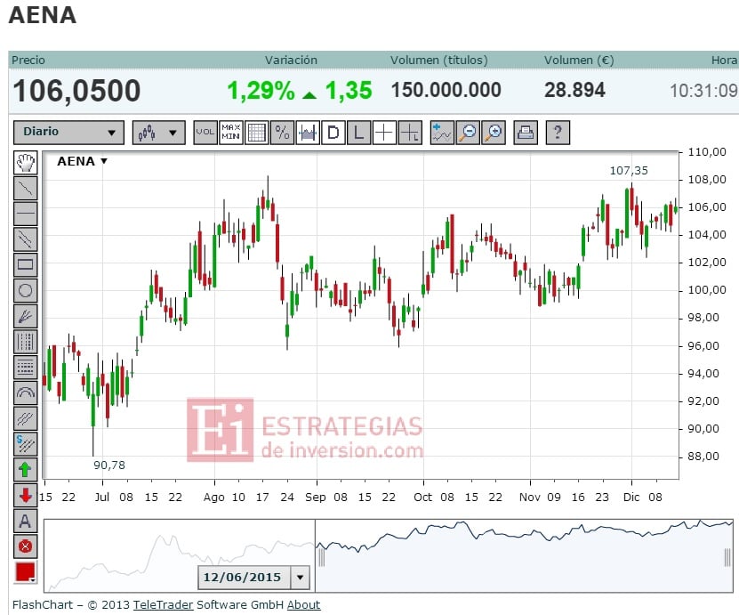Open the question mark help button
This screenshot has height=615, width=739.
tap(558, 133)
